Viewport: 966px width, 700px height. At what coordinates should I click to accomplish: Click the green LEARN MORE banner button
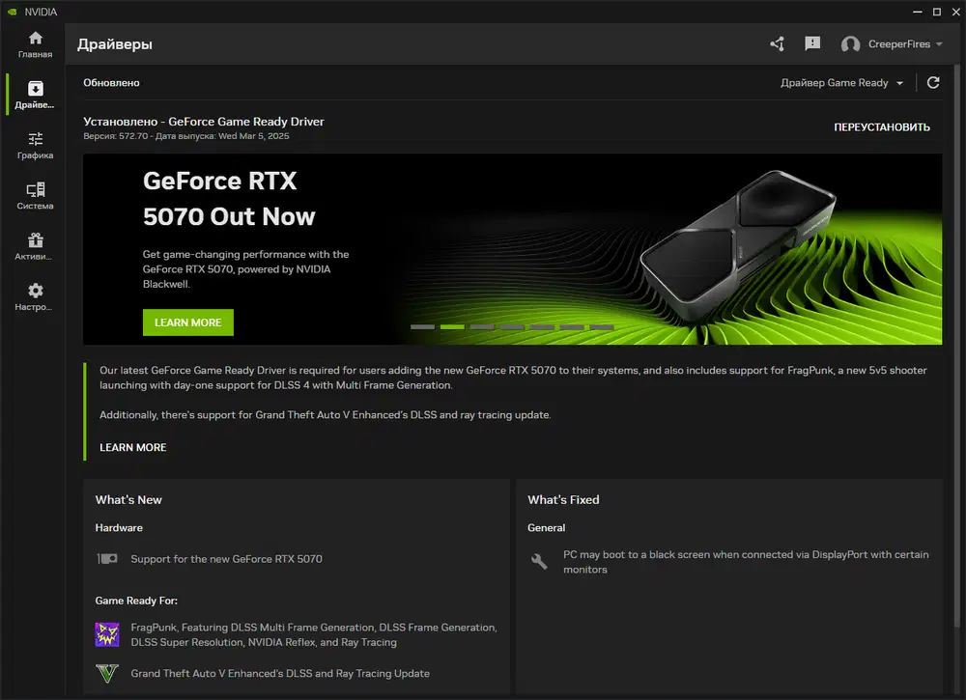click(x=188, y=322)
